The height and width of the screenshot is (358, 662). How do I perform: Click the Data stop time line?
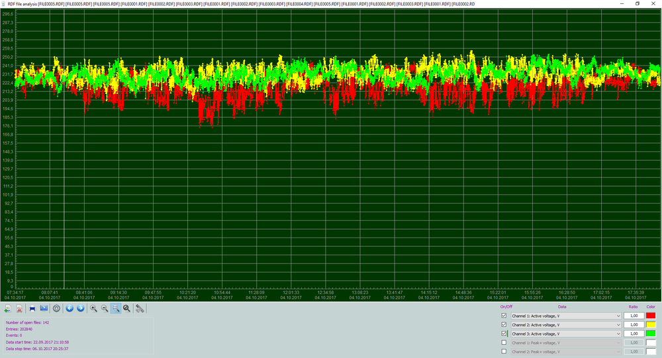click(37, 349)
